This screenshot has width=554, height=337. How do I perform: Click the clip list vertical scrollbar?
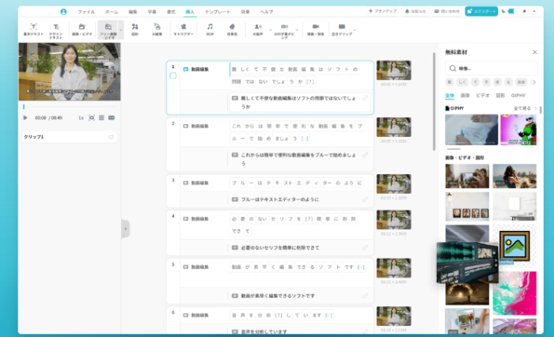[434, 102]
